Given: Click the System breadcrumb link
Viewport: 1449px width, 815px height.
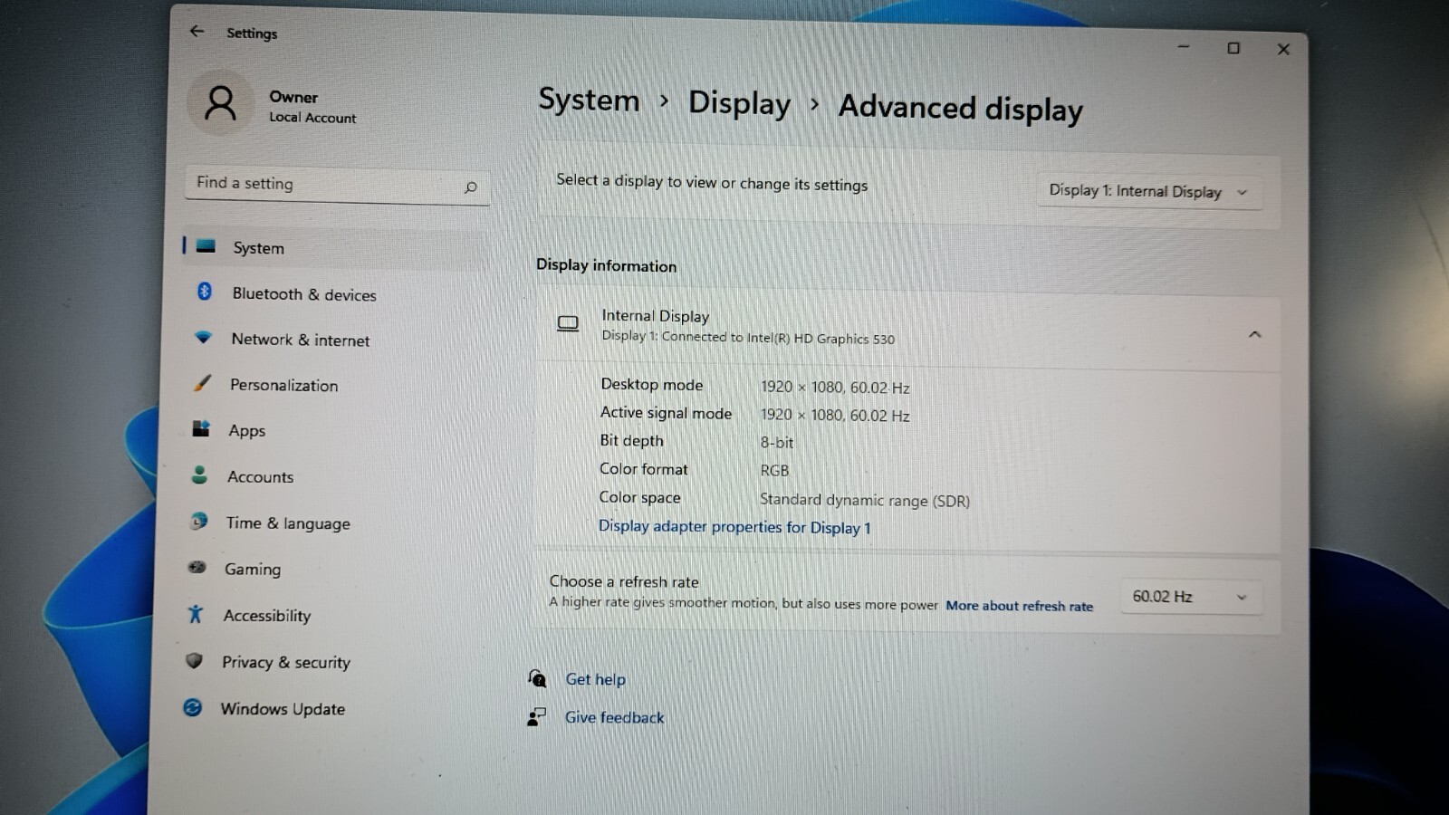Looking at the screenshot, I should (589, 100).
